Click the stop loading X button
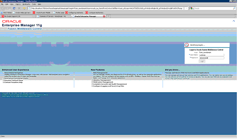The height and width of the screenshot is (139, 238). click(19, 8)
